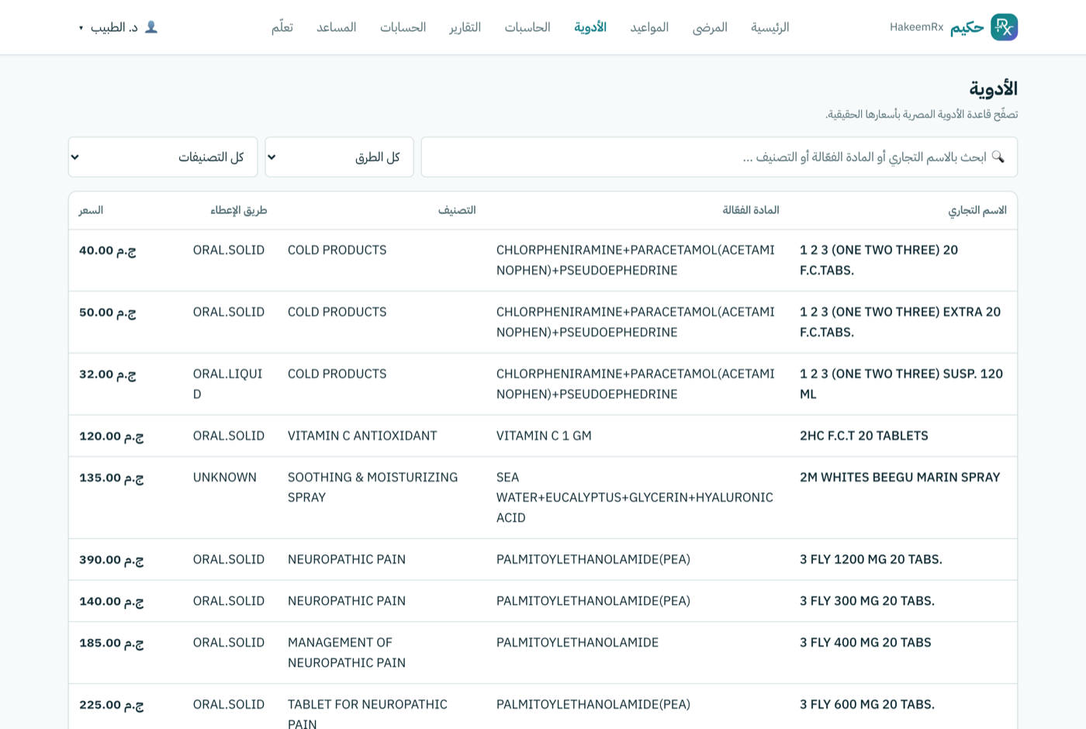Select 3 FLY 600 MG 20 TABS. drug
The height and width of the screenshot is (729, 1086).
click(866, 705)
